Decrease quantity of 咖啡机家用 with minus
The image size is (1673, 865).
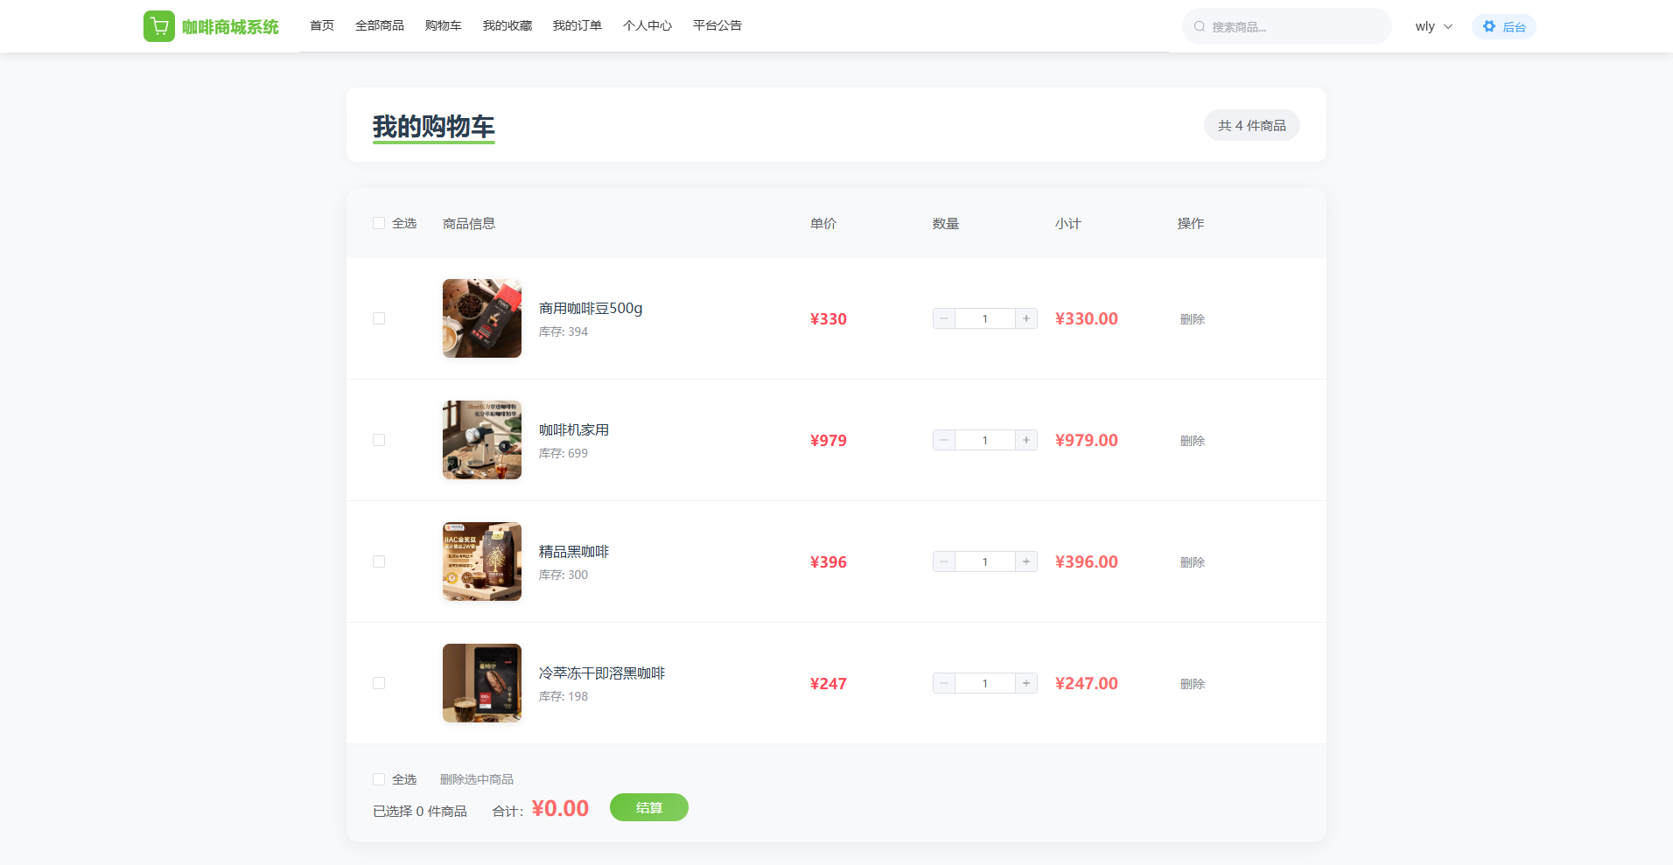pyautogui.click(x=944, y=440)
